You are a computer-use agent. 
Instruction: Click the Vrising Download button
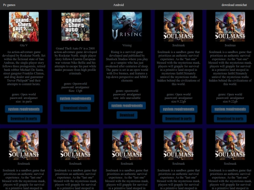pos(127,115)
